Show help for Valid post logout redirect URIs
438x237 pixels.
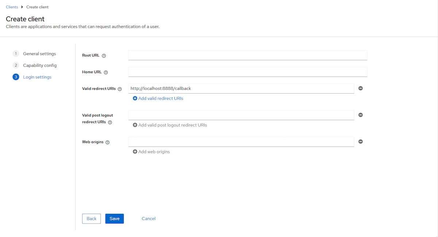[x=110, y=122]
